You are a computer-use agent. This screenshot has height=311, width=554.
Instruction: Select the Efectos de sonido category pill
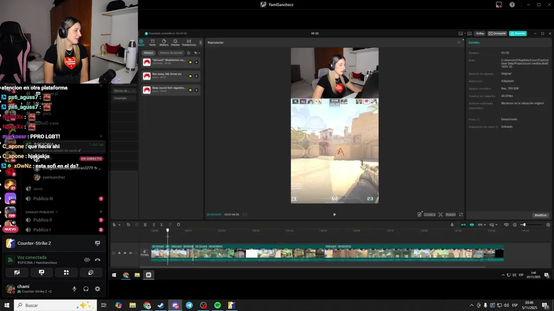[171, 53]
